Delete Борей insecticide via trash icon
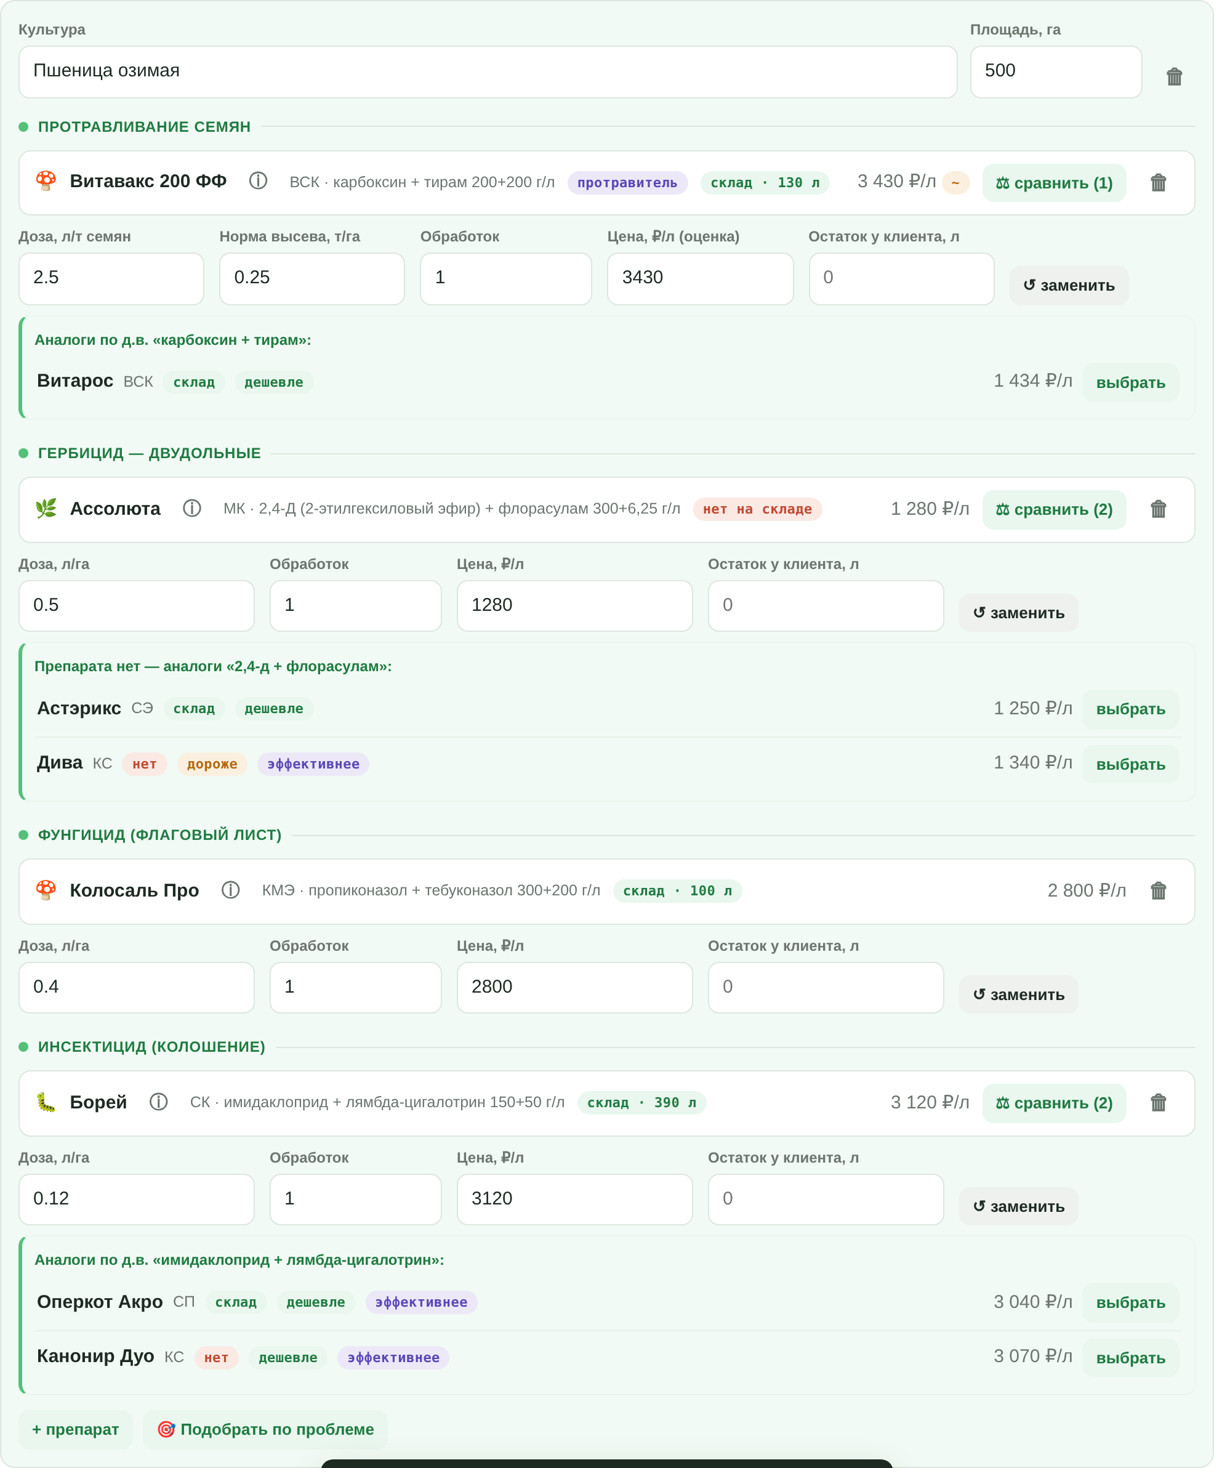This screenshot has width=1214, height=1468. pyautogui.click(x=1158, y=1103)
